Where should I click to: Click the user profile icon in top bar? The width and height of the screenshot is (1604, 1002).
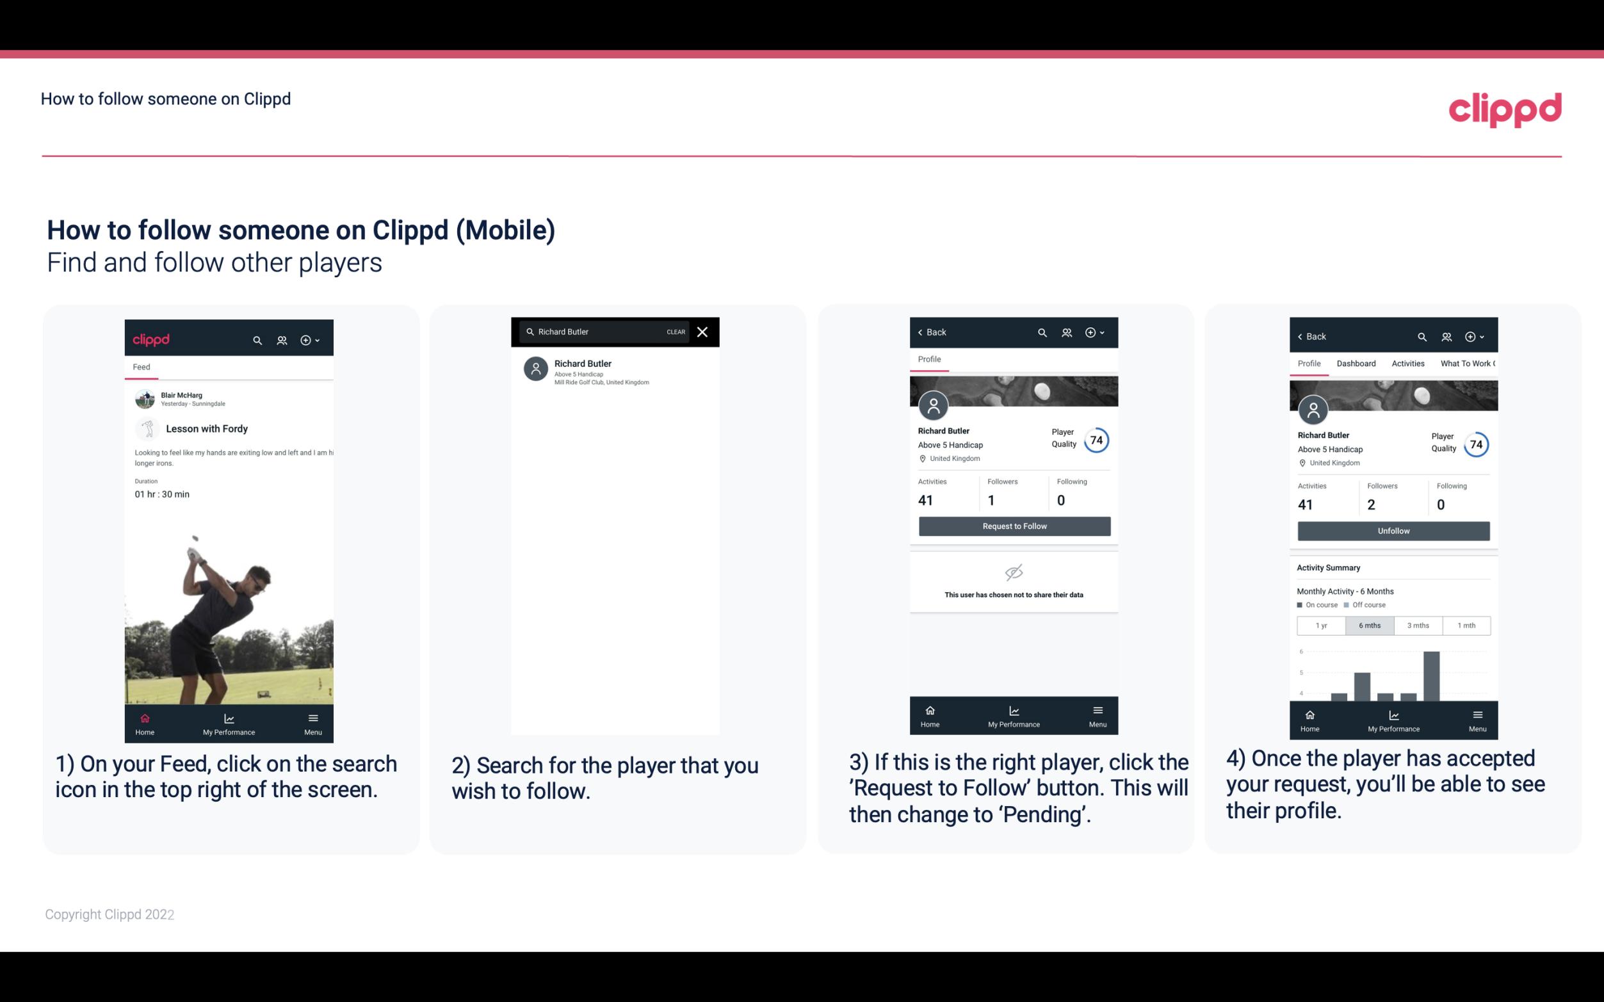click(280, 339)
